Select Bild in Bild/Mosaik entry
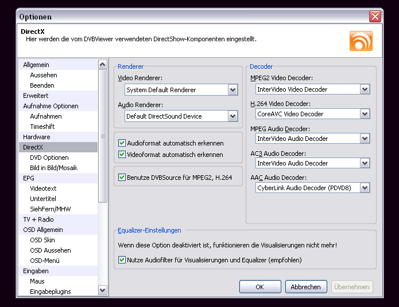 pyautogui.click(x=59, y=168)
